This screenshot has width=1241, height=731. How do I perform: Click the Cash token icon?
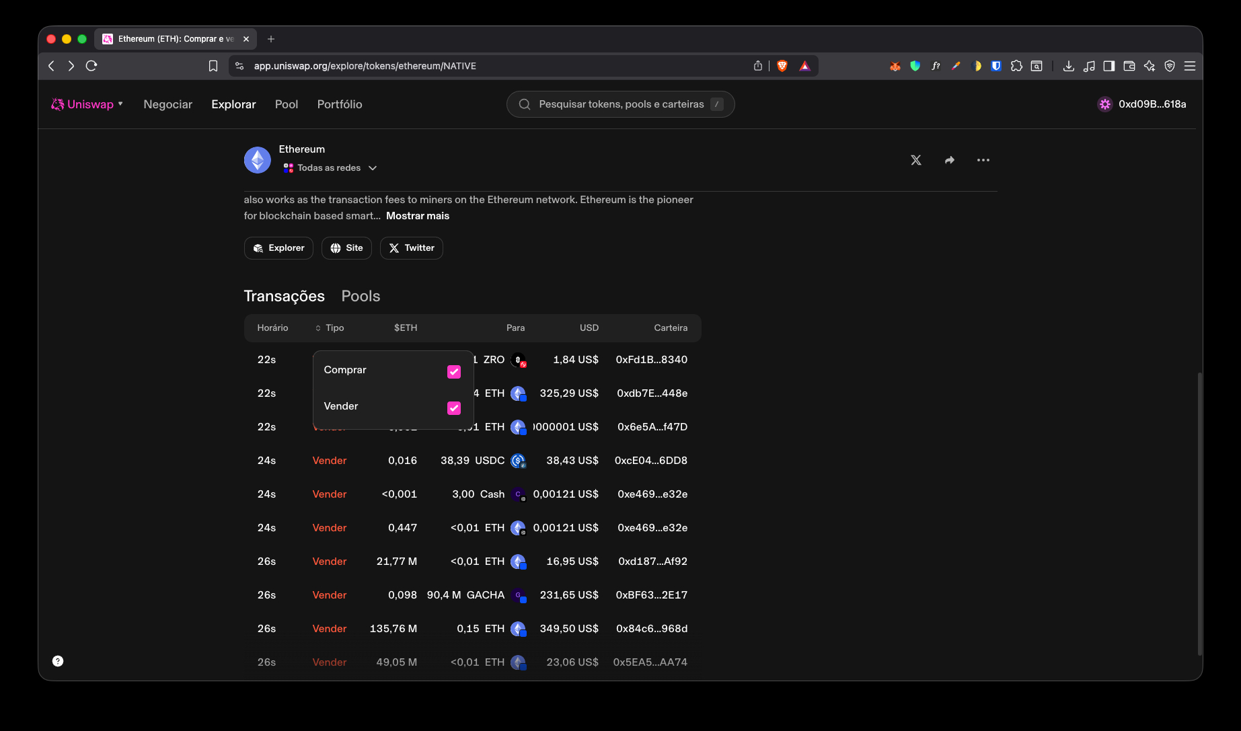pyautogui.click(x=518, y=494)
